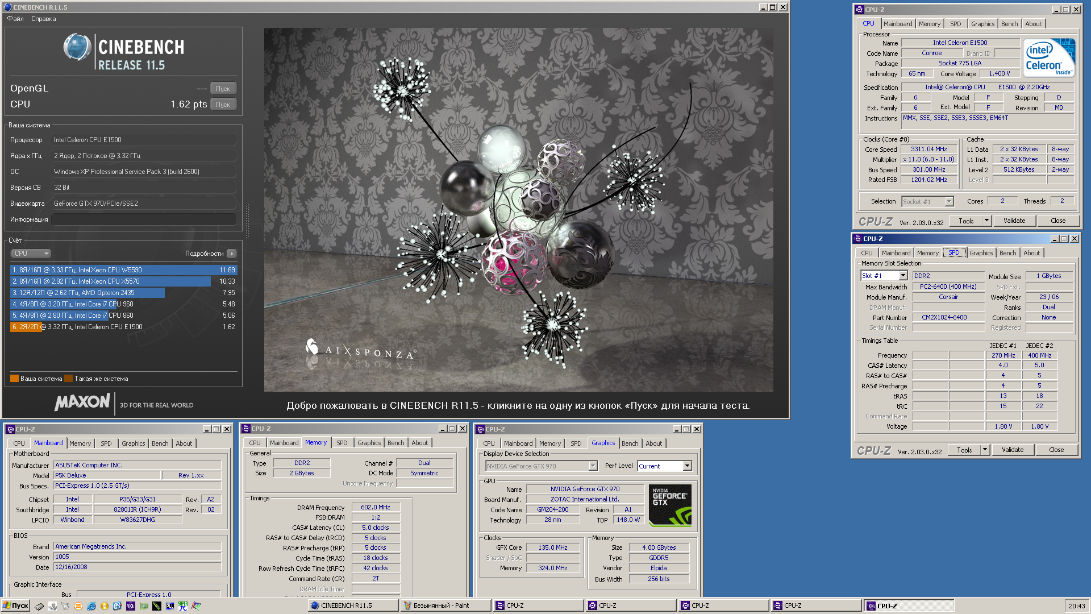This screenshot has width=1091, height=614.
Task: Open the Файл menu in Cinebench
Action: (15, 19)
